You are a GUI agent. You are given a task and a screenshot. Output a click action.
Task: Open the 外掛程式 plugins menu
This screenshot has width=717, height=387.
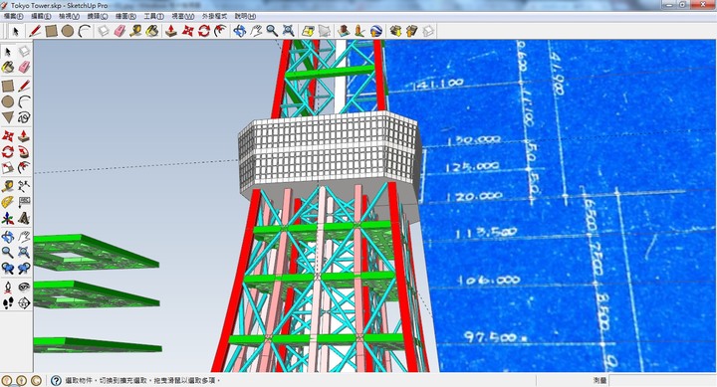pos(214,17)
